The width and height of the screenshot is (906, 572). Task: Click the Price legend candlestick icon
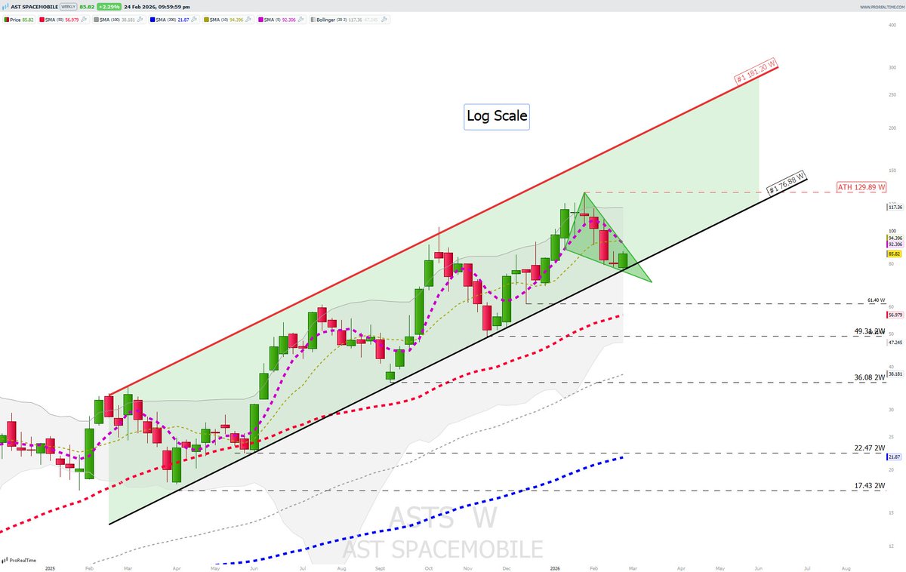point(6,20)
